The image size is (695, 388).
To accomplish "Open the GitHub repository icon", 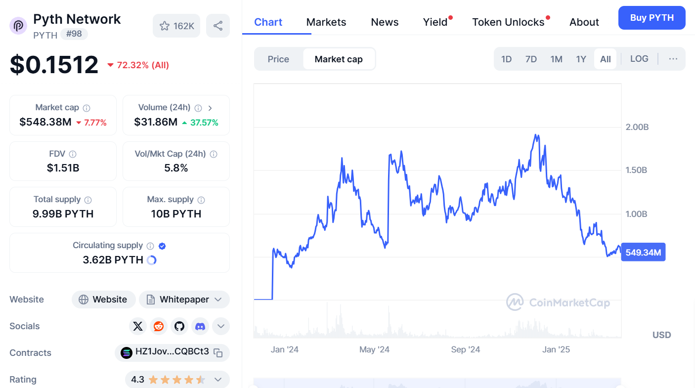I will coord(179,326).
